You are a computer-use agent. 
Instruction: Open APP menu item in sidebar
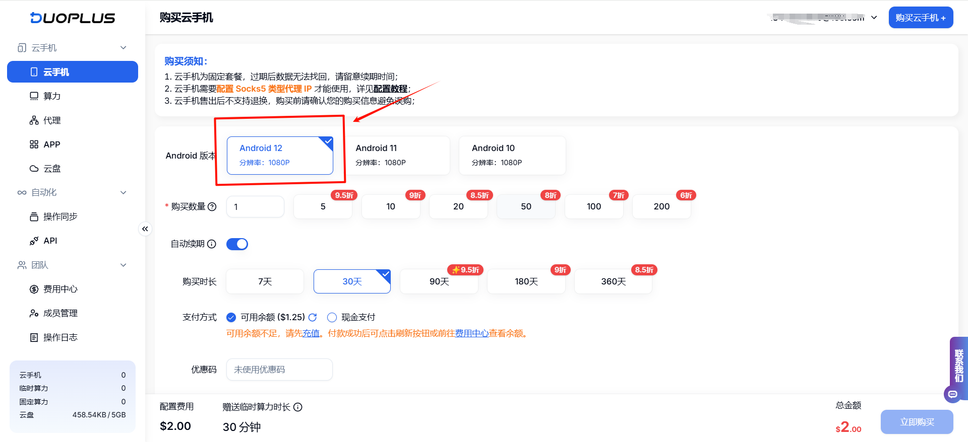[x=73, y=144]
